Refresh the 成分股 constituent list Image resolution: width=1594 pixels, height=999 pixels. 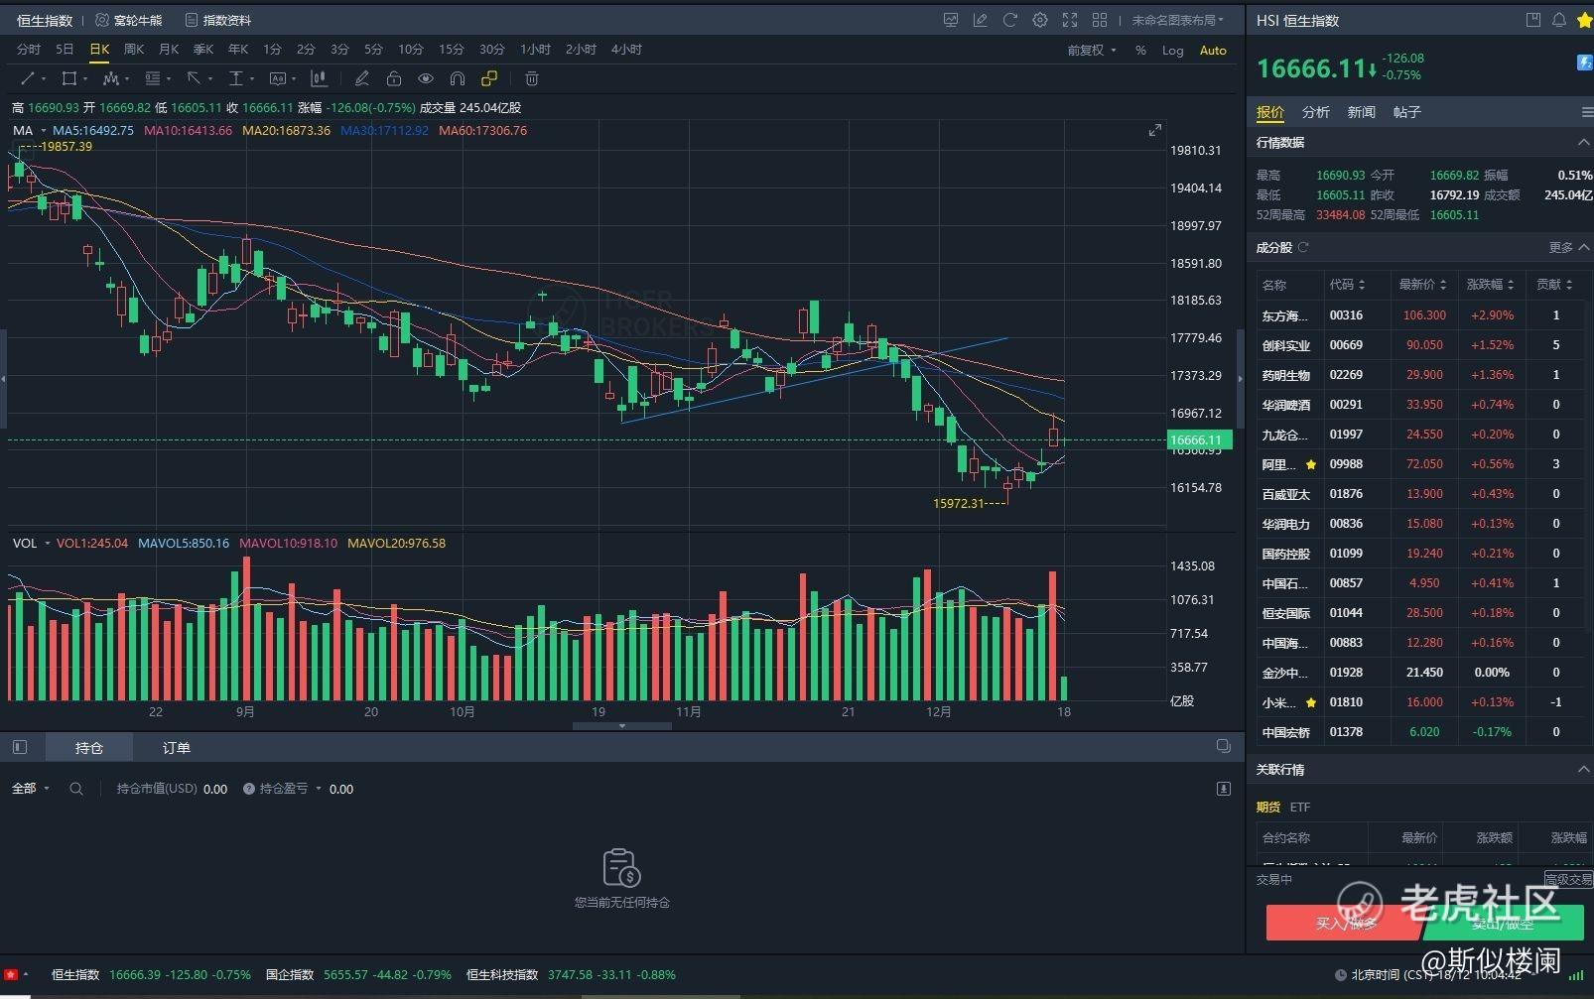pos(1303,247)
